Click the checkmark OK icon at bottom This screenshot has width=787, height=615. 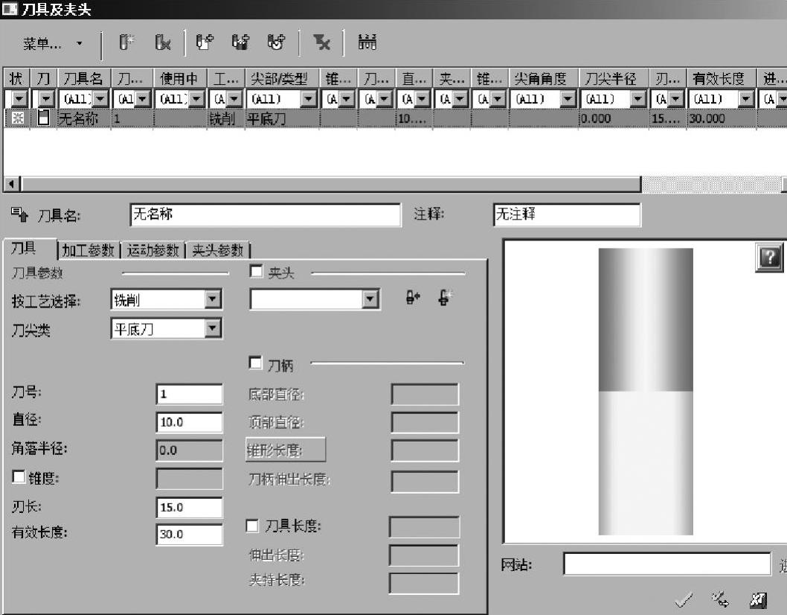coord(684,598)
